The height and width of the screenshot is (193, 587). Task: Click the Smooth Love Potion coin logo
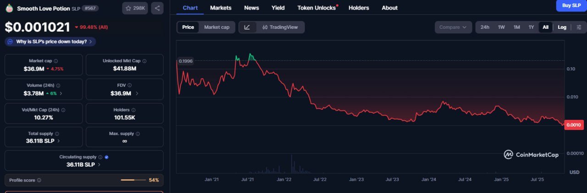pyautogui.click(x=9, y=8)
